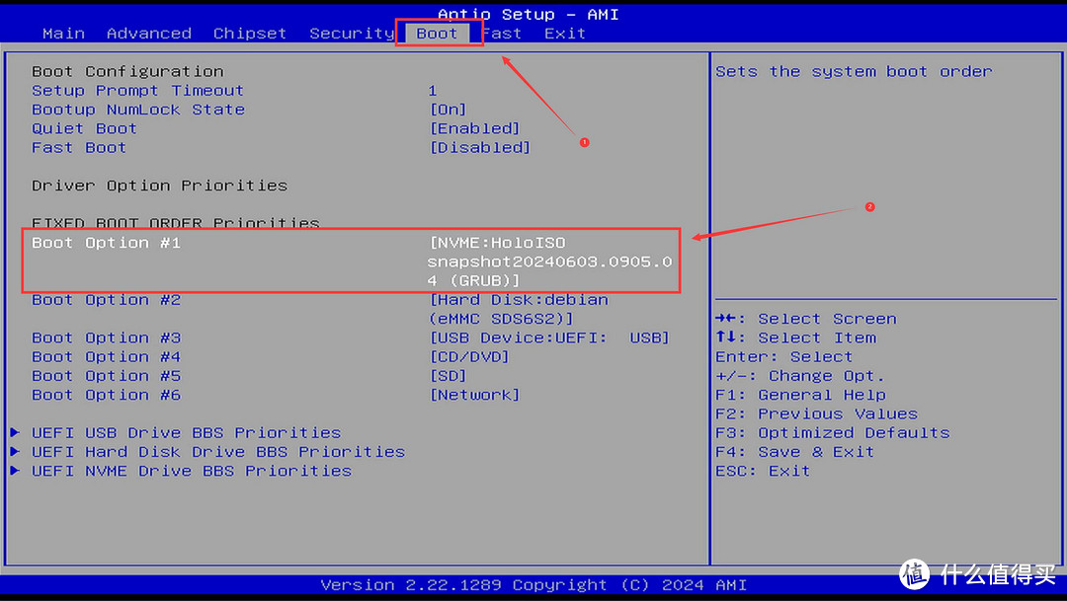Select the Boot Option #5 [SD] value
The image size is (1067, 601).
[x=448, y=376]
